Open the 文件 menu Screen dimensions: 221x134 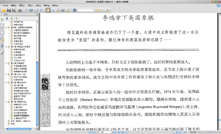pos(6,6)
